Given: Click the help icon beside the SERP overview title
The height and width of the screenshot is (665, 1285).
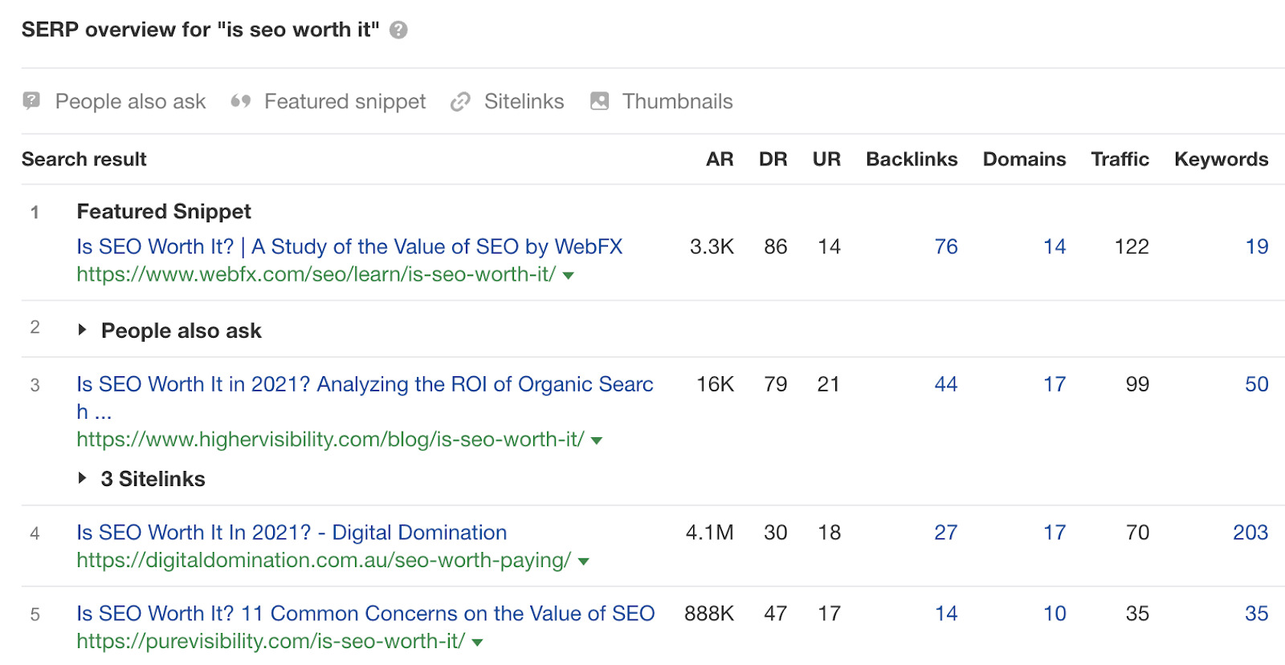Looking at the screenshot, I should click(397, 29).
